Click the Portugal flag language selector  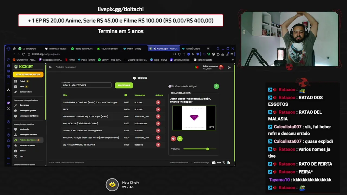tap(197, 67)
